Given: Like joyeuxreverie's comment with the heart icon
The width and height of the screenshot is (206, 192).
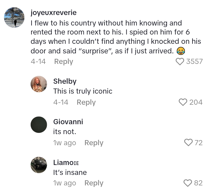Looking at the screenshot, I should [x=180, y=61].
